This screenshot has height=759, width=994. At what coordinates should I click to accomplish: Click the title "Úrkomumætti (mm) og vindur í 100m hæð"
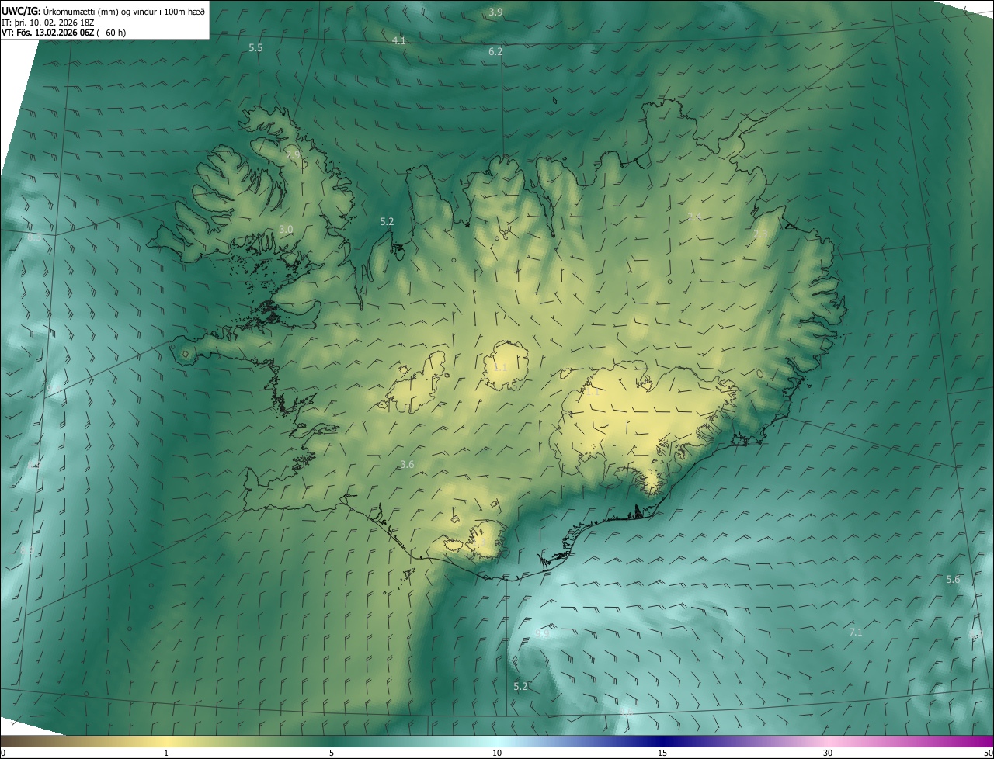pos(123,10)
